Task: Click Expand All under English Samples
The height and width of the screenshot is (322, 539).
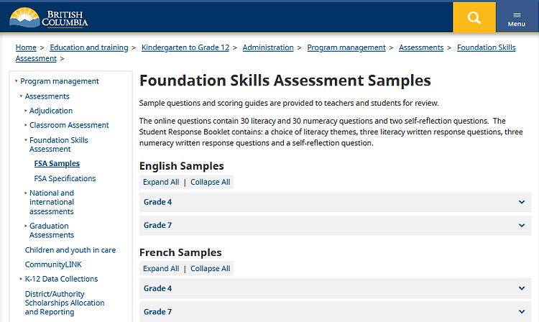Action: pyautogui.click(x=161, y=182)
